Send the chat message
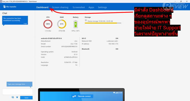 (26, 98)
